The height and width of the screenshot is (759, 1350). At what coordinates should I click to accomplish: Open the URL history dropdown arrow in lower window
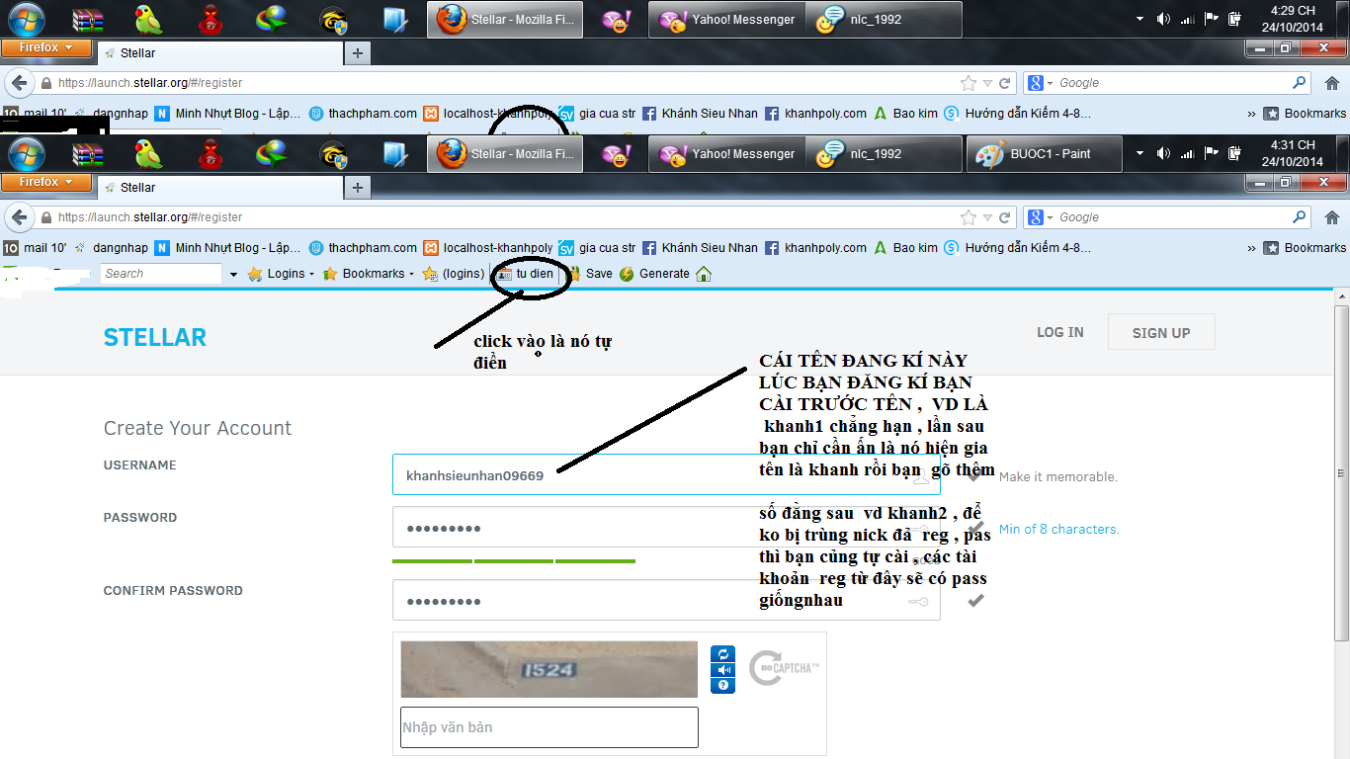pyautogui.click(x=986, y=217)
